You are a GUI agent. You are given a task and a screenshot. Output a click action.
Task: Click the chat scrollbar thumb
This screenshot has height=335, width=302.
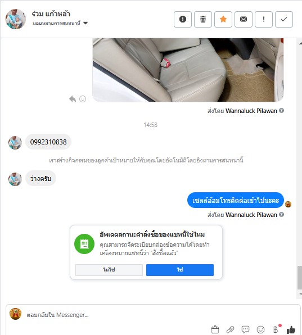[x=300, y=278]
